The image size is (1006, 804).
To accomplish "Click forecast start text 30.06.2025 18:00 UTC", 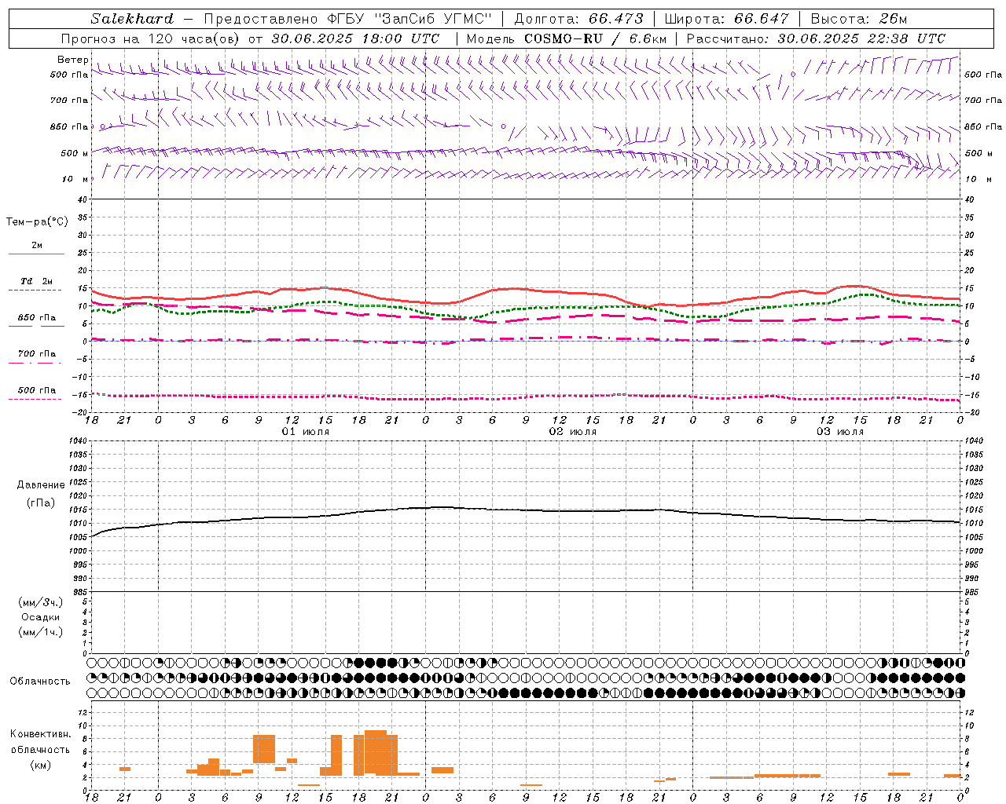I will click(x=355, y=38).
